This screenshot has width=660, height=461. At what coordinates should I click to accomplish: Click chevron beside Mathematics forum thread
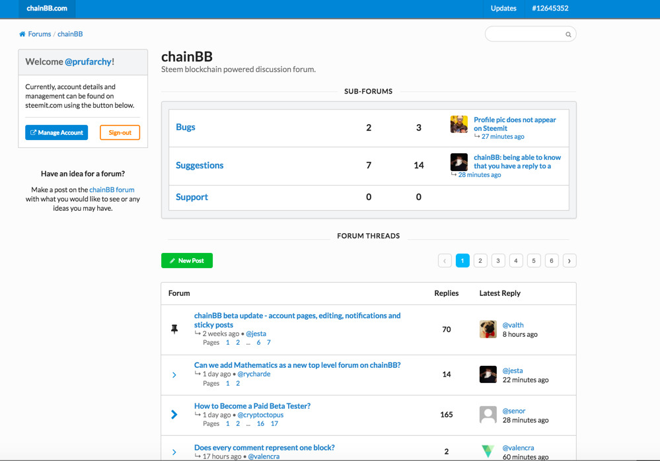pyautogui.click(x=174, y=374)
